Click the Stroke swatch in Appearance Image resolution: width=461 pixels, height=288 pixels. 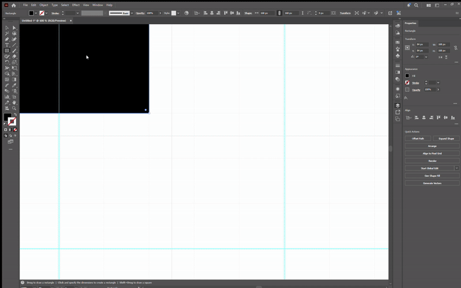click(x=407, y=82)
